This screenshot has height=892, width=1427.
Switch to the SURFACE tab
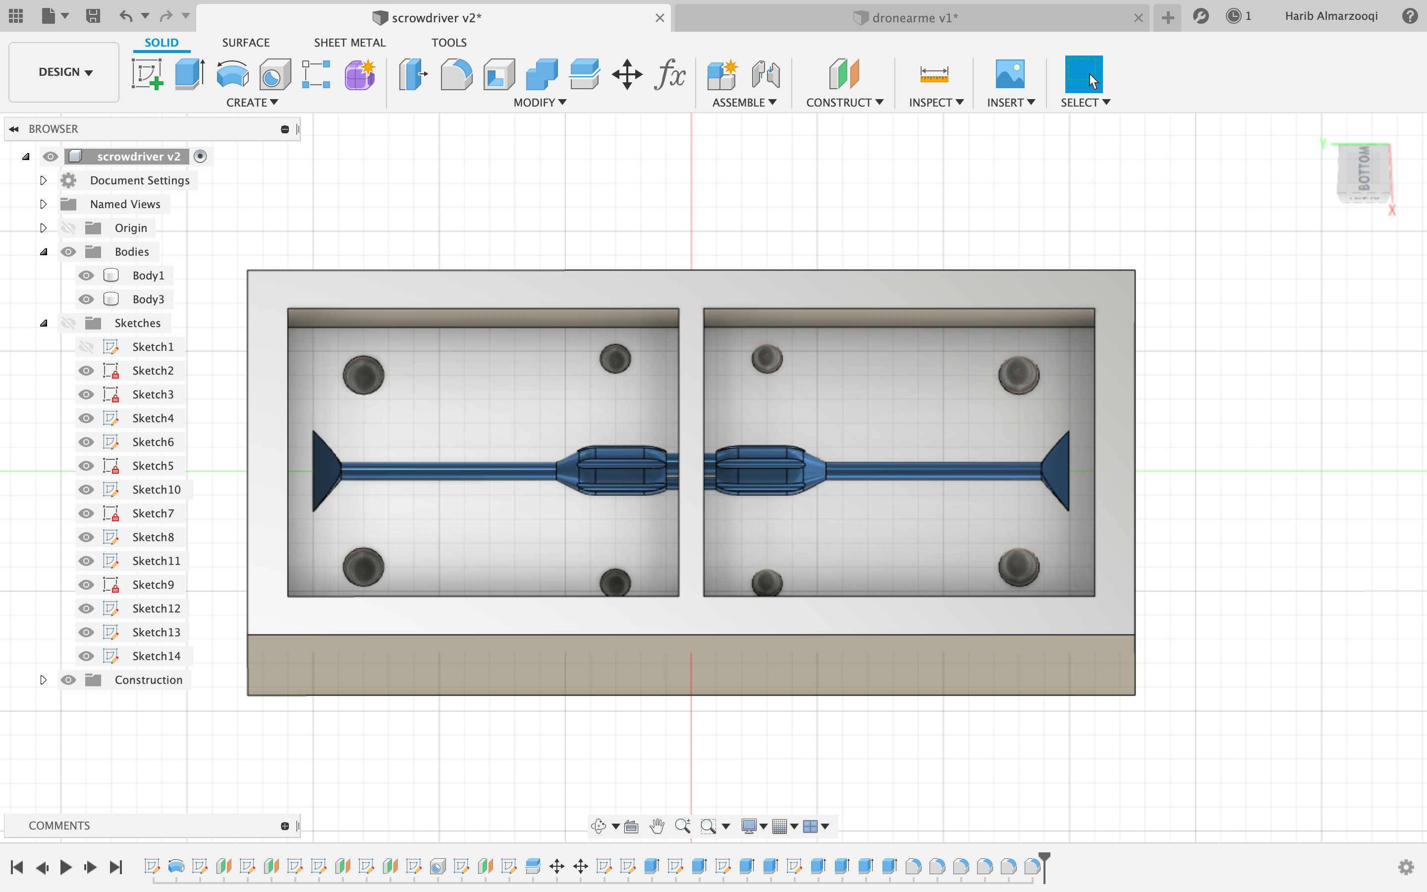(245, 43)
